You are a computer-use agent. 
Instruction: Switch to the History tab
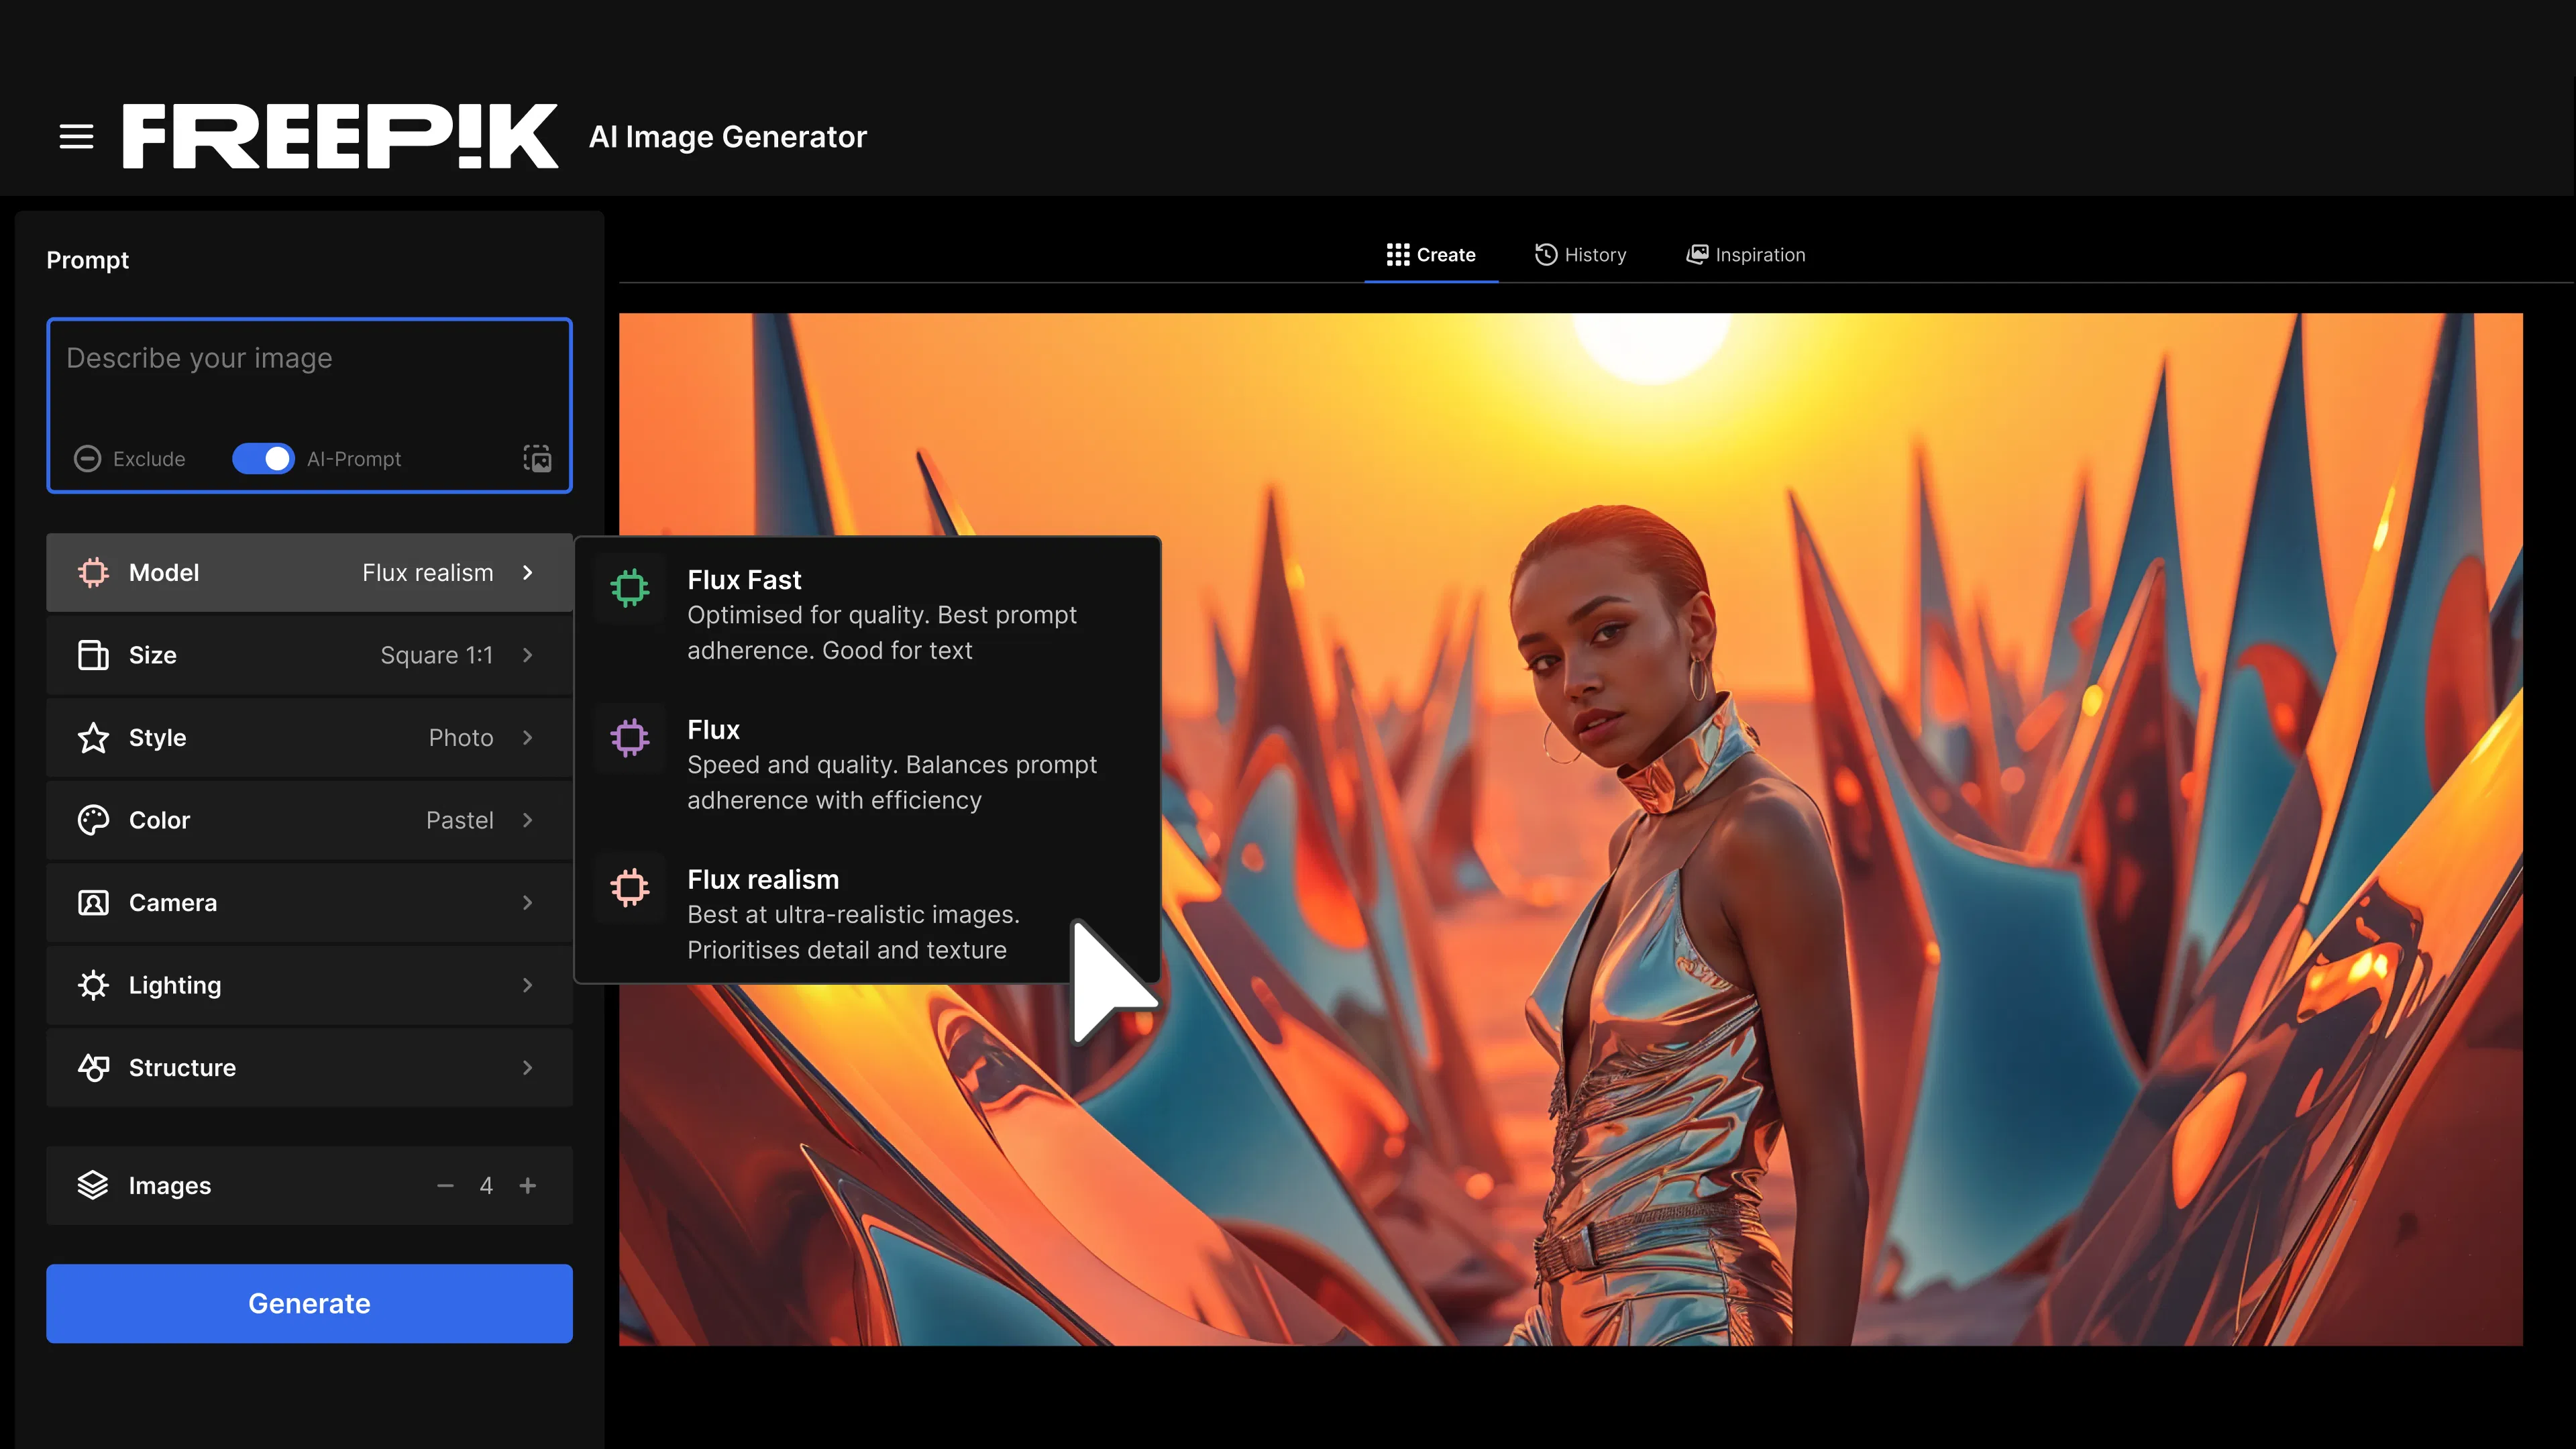(x=1580, y=254)
